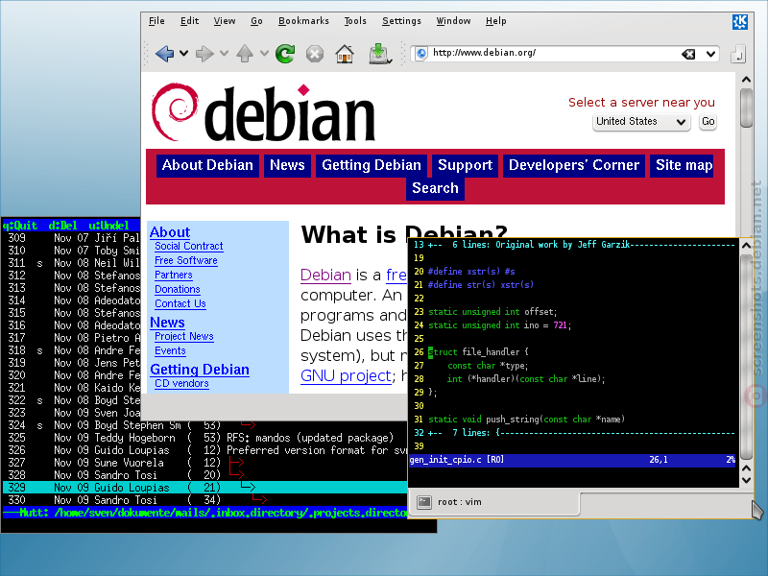Click the Search navigation link
This screenshot has height=576, width=768.
click(435, 188)
